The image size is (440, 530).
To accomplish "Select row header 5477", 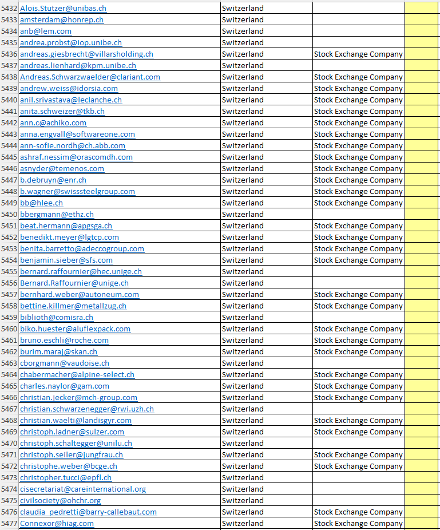I will (9, 524).
